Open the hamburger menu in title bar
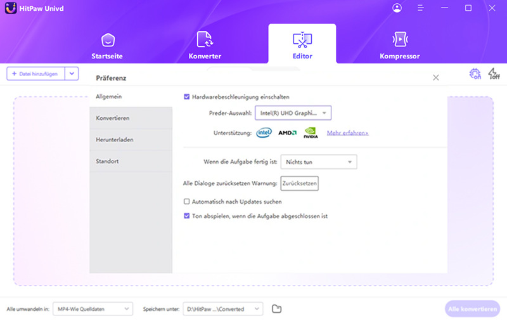 click(420, 8)
